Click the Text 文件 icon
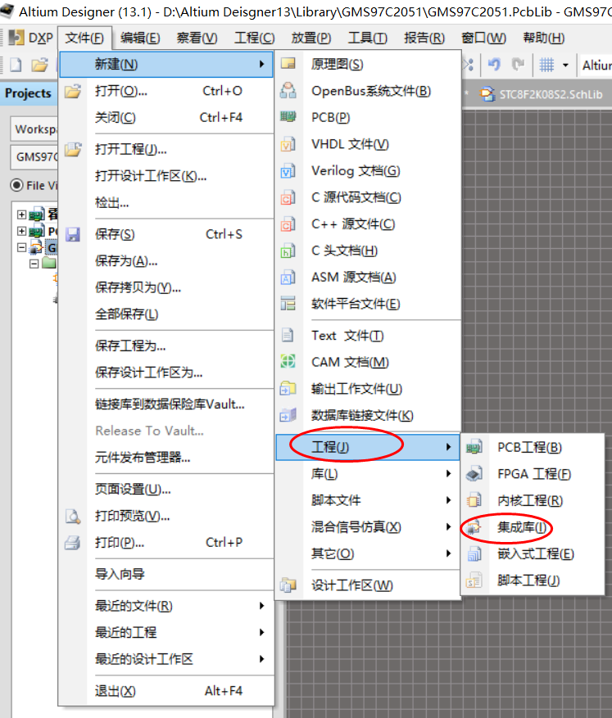Image resolution: width=612 pixels, height=718 pixels. pos(288,335)
